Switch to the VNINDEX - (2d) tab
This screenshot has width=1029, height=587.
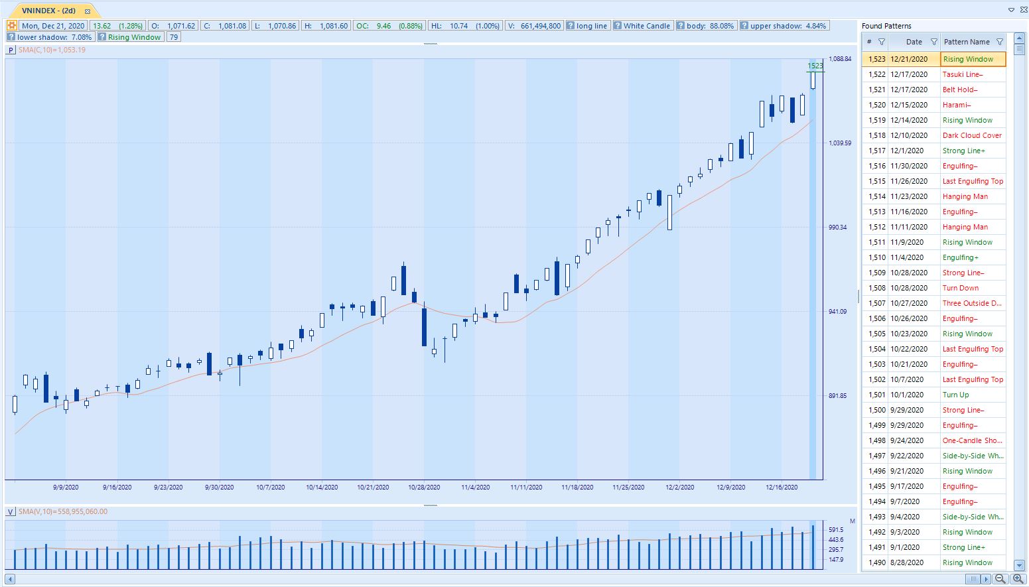tap(48, 11)
